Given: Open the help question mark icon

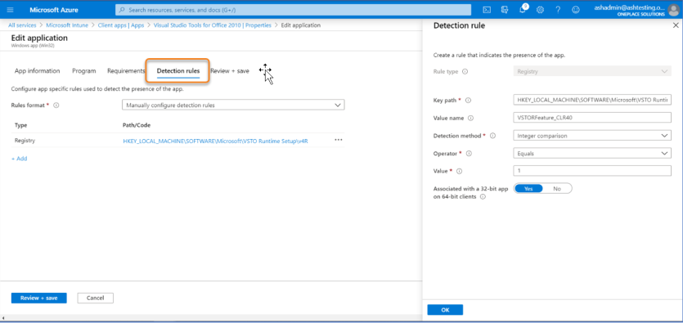Looking at the screenshot, I should (x=558, y=10).
